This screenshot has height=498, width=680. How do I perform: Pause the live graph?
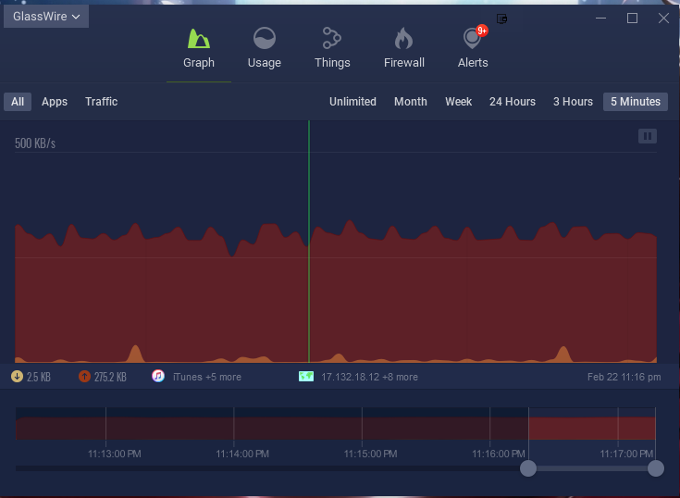click(648, 136)
